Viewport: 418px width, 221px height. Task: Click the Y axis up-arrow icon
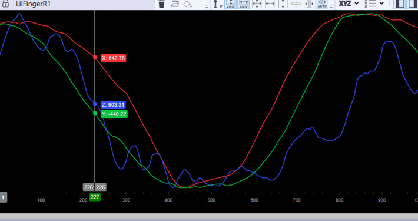217,4
